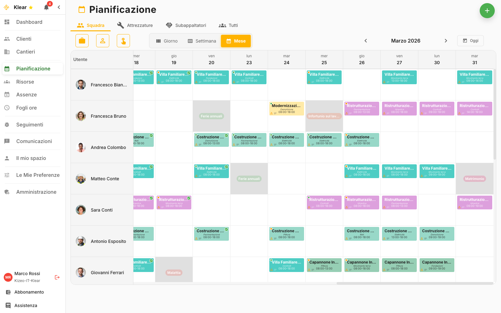The image size is (501, 313).
Task: Switch to Giorno view
Action: pos(167,41)
